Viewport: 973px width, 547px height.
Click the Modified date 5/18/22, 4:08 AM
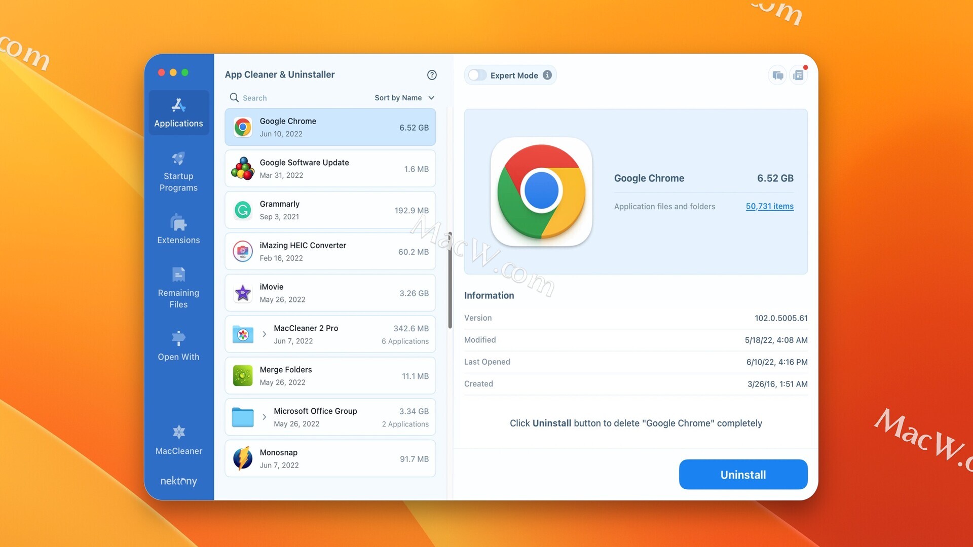pos(776,340)
